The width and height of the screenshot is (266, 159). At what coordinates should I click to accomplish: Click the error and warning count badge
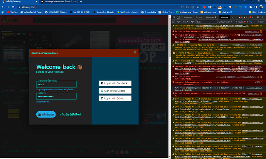[x=243, y=17]
